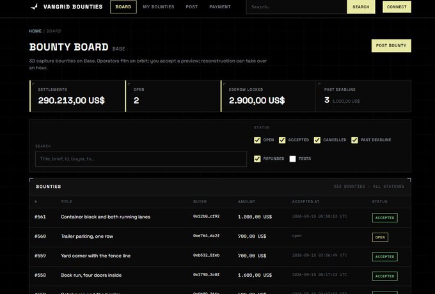This screenshot has width=435, height=294.
Task: Click amount 1.600,00 US$ in row #558
Action: click(x=255, y=275)
